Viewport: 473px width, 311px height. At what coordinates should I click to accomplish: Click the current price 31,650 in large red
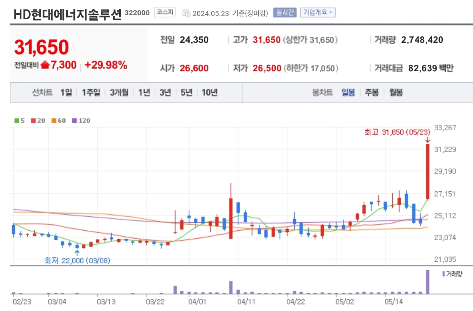[42, 47]
